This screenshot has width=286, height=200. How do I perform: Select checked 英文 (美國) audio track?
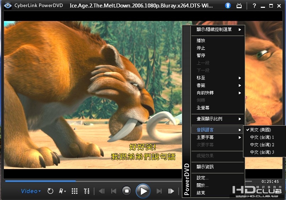point(264,130)
